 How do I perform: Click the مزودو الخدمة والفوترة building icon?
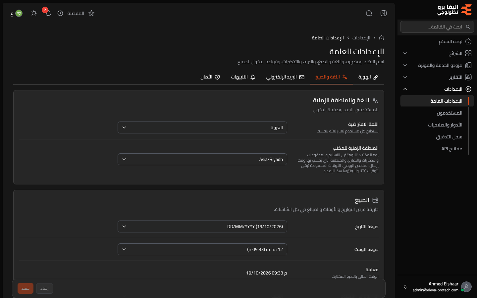pyautogui.click(x=468, y=65)
